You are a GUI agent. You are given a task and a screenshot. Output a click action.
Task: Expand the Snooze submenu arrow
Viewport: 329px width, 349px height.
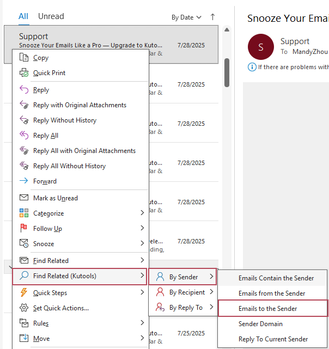point(142,243)
